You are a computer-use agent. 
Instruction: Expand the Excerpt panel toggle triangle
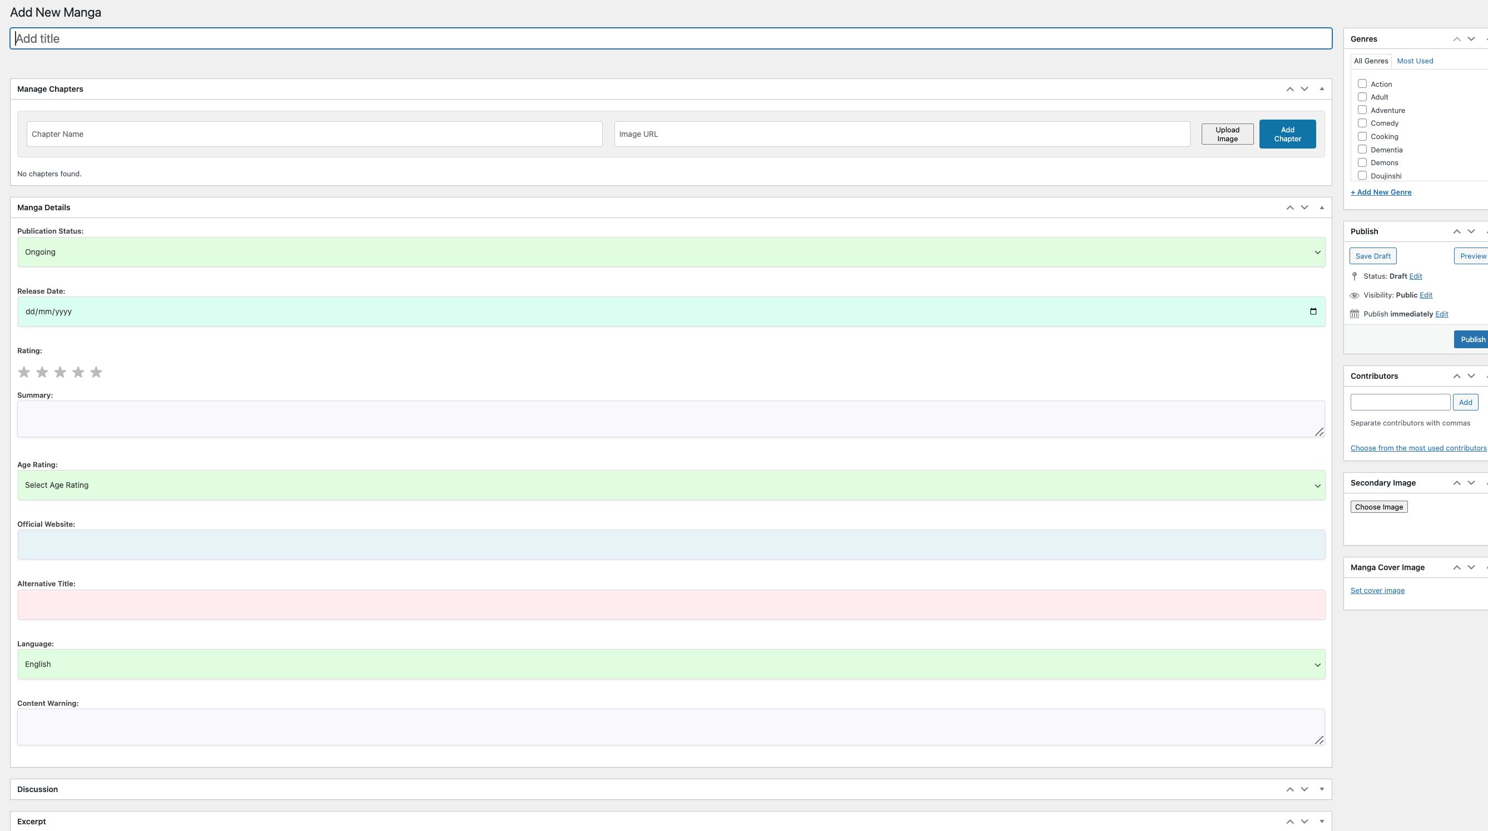[x=1322, y=821]
